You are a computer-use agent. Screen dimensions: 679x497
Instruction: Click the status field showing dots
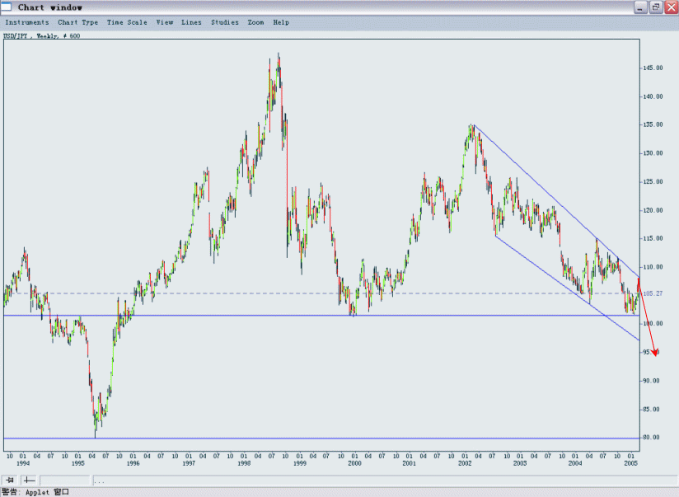click(x=386, y=480)
